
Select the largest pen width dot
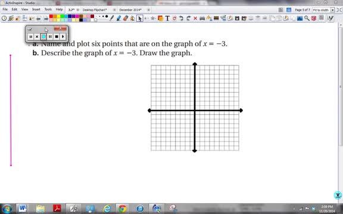107,17
